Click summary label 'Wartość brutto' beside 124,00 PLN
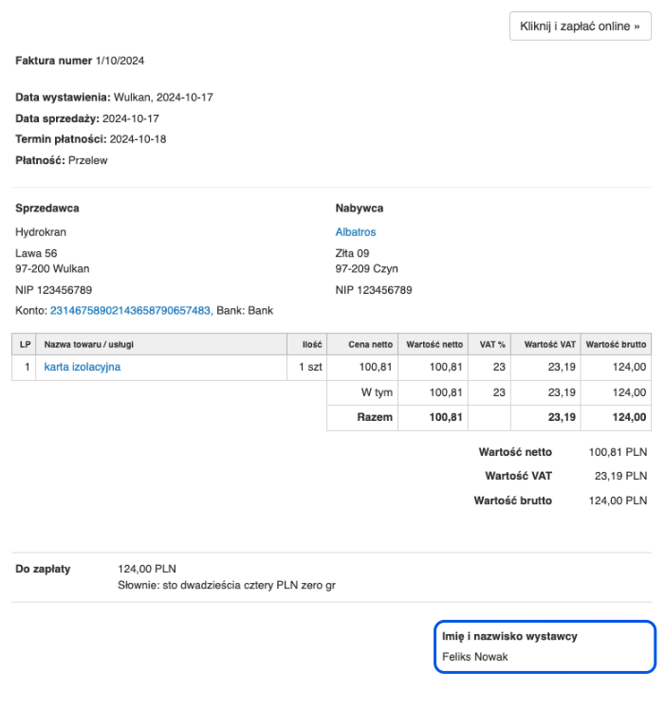665x709 pixels. [x=513, y=500]
